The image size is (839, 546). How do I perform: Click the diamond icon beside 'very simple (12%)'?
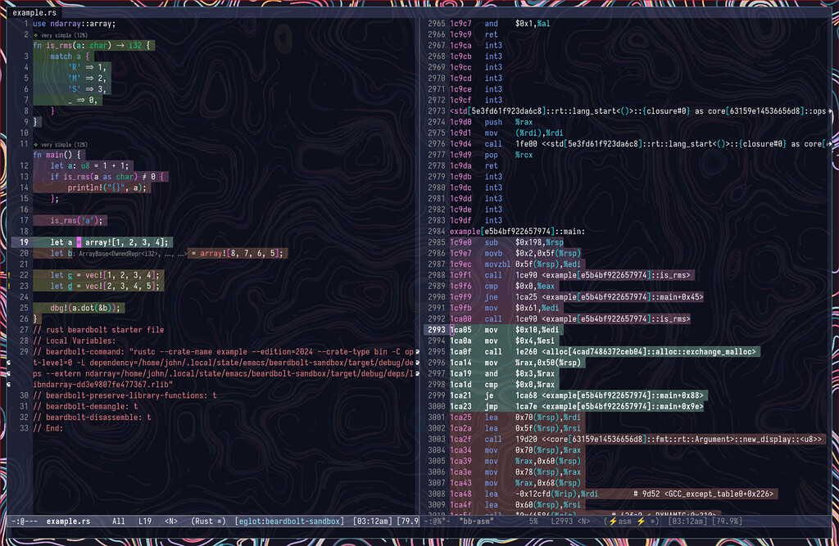(34, 35)
